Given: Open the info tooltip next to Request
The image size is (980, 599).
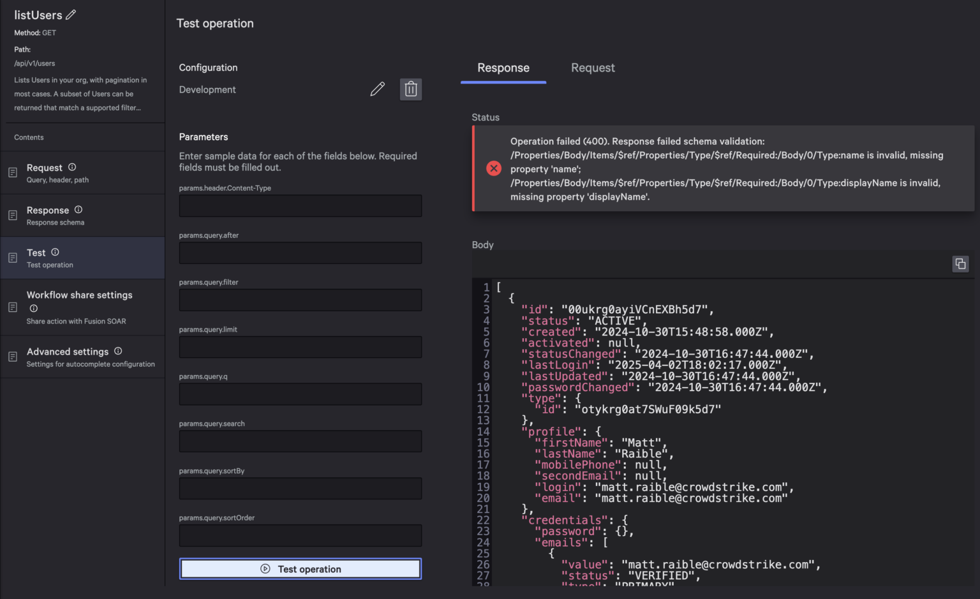Looking at the screenshot, I should [x=71, y=166].
